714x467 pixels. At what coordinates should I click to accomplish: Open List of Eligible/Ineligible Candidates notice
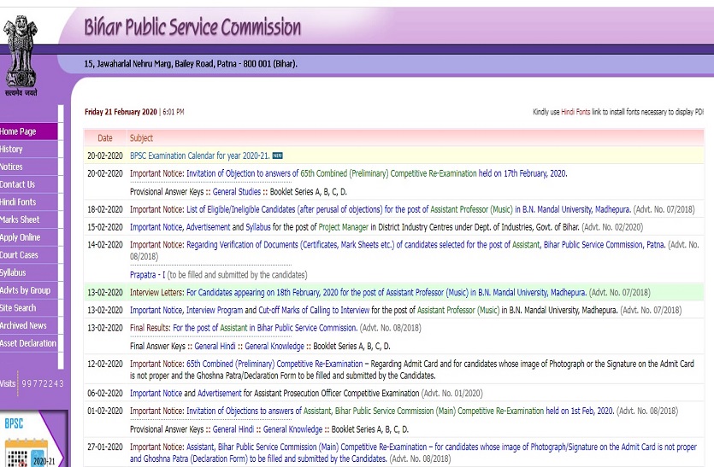click(409, 210)
